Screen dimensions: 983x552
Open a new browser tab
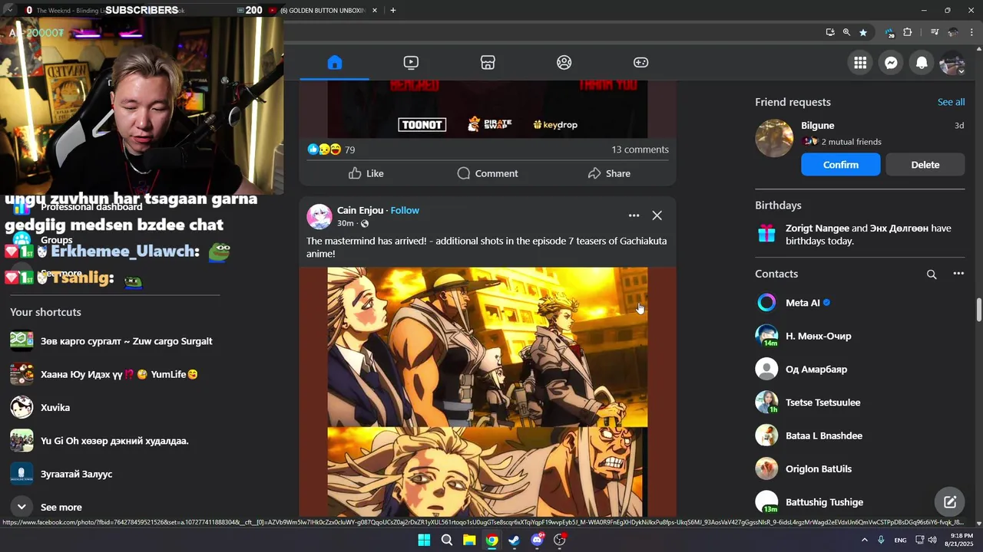(x=393, y=10)
